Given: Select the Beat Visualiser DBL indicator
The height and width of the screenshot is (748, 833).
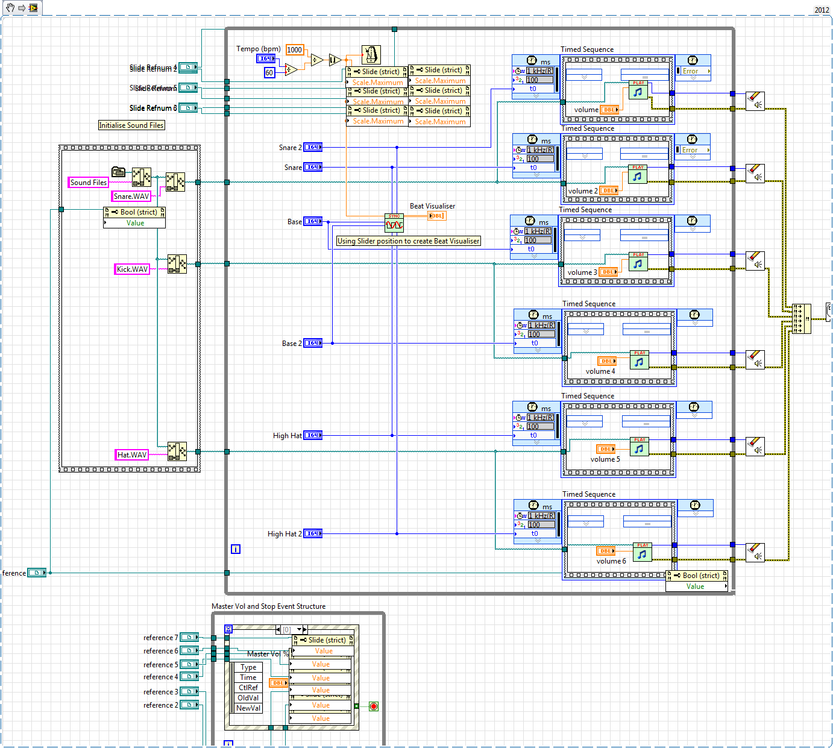Looking at the screenshot, I should [437, 216].
